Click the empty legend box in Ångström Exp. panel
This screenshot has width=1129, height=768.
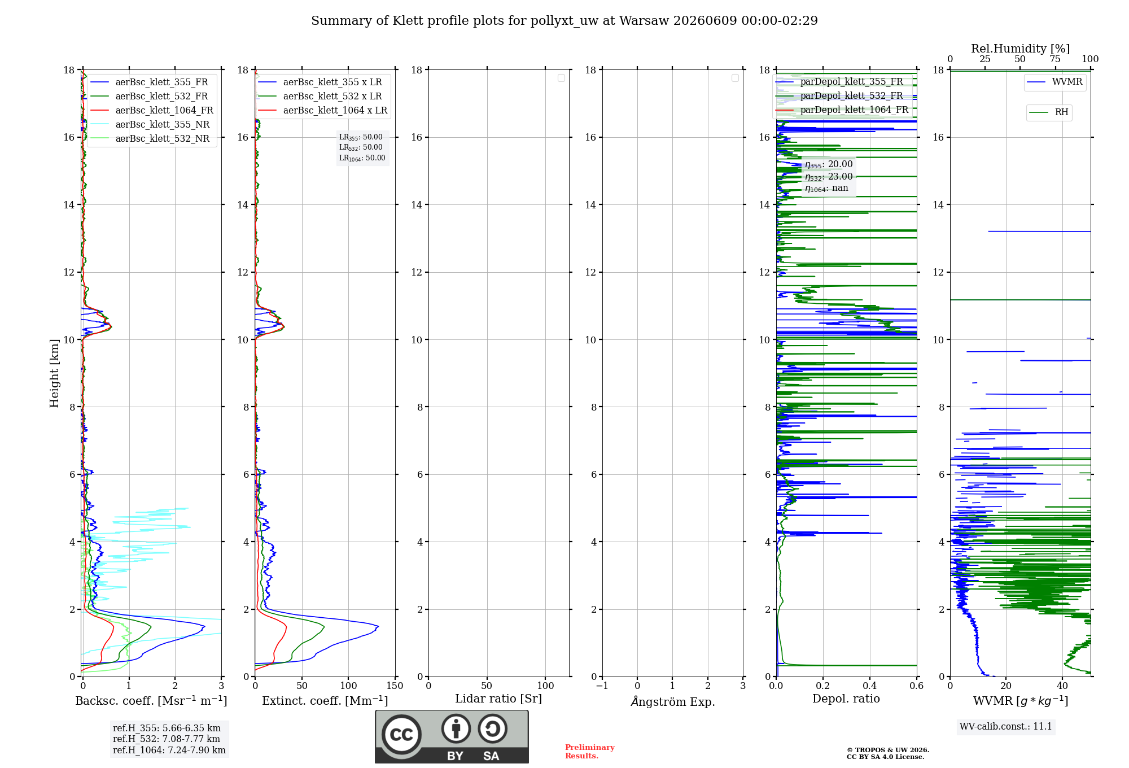tap(735, 78)
